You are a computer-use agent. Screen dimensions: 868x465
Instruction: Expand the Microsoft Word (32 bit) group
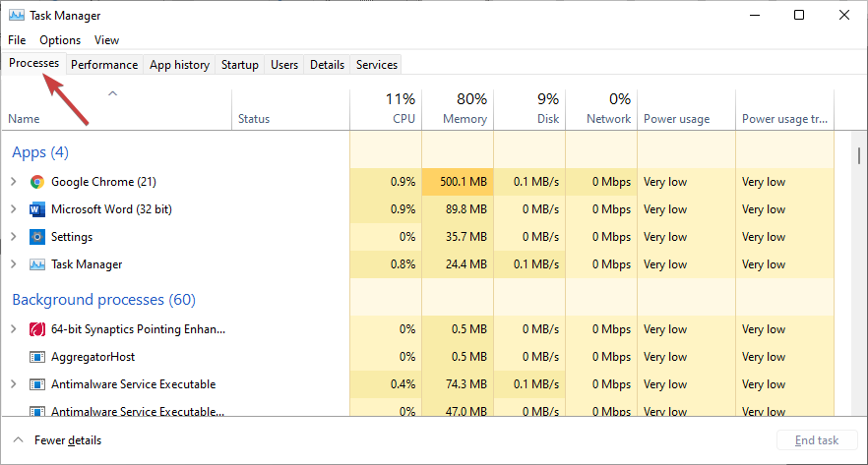click(14, 209)
